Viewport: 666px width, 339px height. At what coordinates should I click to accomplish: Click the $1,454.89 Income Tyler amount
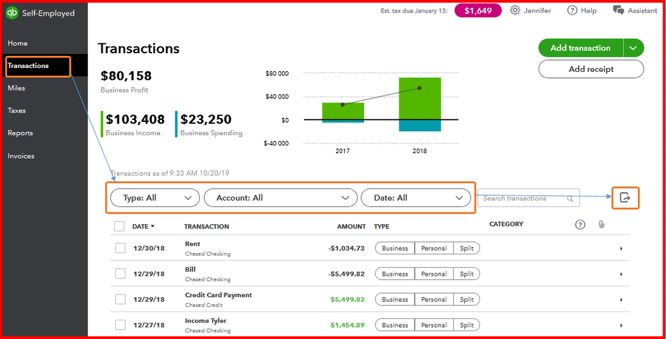click(347, 325)
